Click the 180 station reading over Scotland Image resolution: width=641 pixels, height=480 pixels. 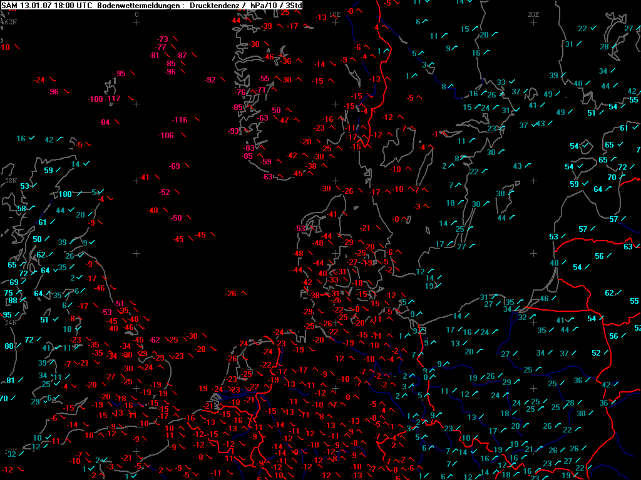click(66, 194)
